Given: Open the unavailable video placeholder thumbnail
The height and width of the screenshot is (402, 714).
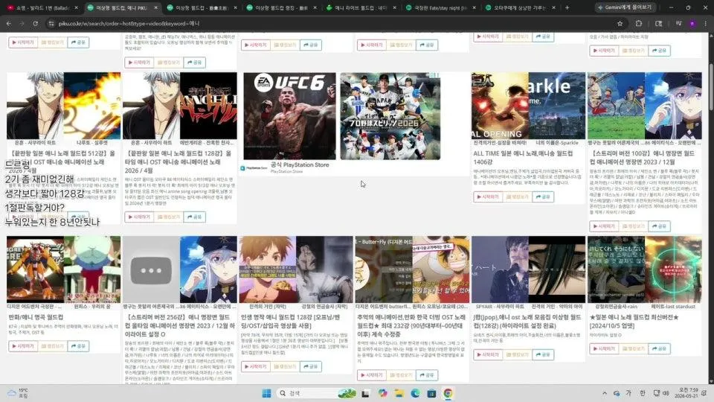Looking at the screenshot, I should (x=151, y=269).
